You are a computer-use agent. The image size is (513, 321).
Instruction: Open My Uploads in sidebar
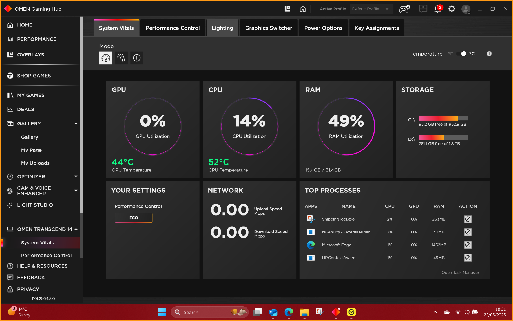[35, 163]
